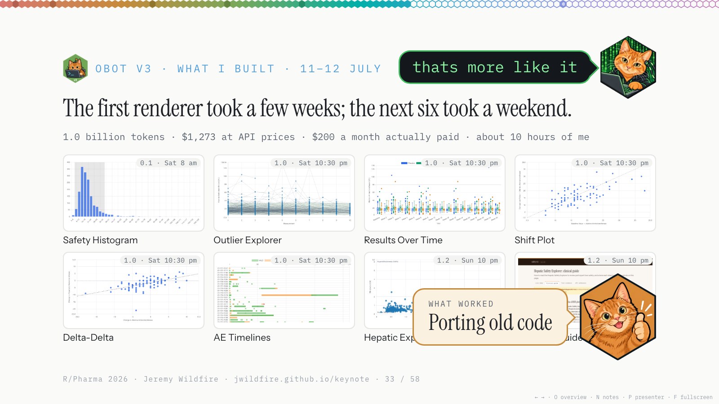Click the 'Safety Histogram' caption

click(100, 240)
